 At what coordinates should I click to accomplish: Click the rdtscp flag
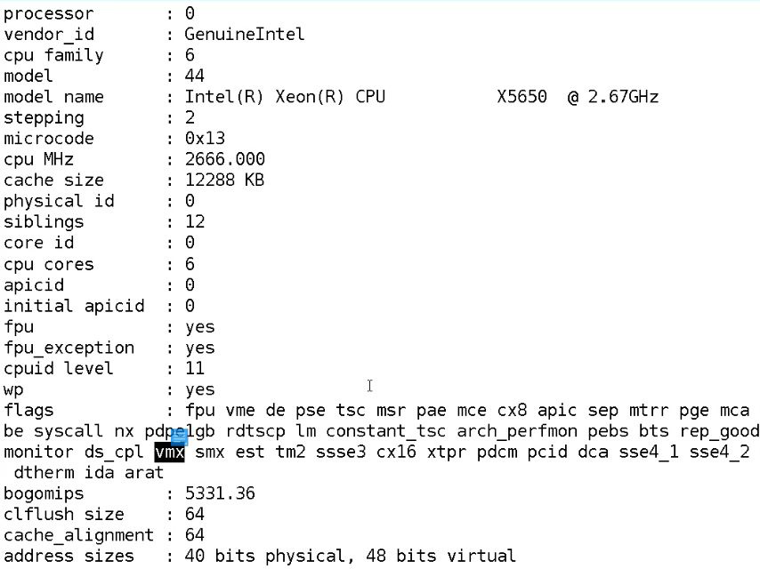click(x=255, y=431)
